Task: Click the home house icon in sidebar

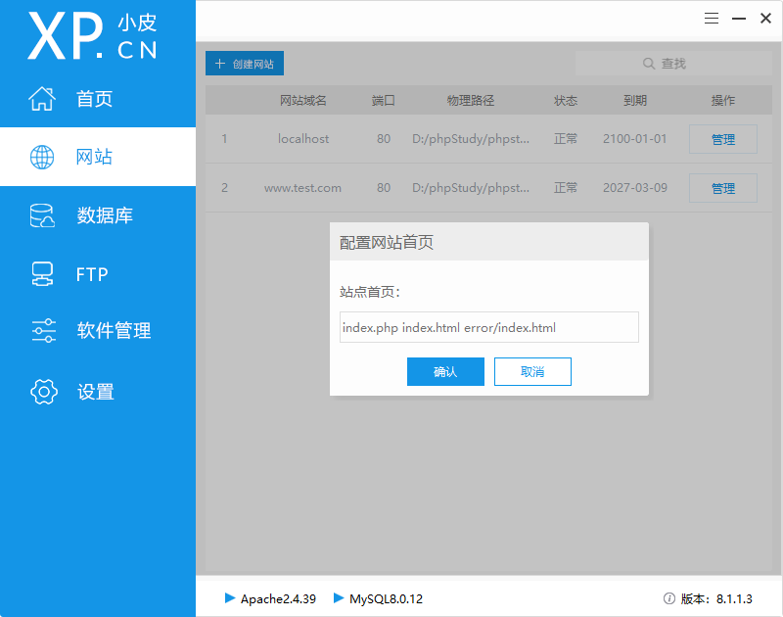Action: 42,98
